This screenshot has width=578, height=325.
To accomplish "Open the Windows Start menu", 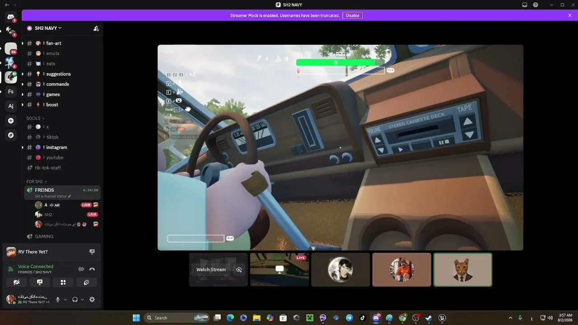I will pyautogui.click(x=136, y=318).
